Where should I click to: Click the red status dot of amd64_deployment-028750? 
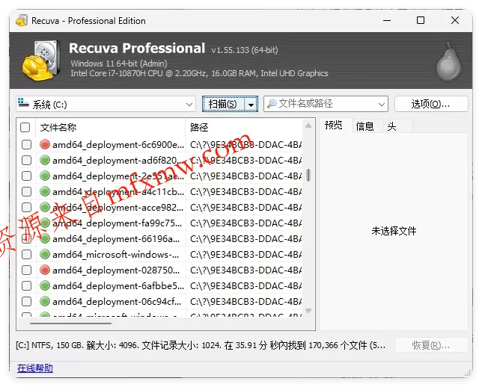pyautogui.click(x=45, y=270)
